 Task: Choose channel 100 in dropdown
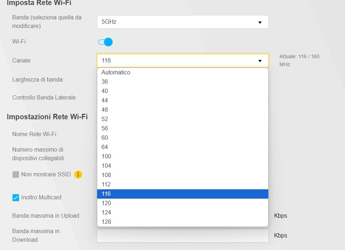pos(182,156)
